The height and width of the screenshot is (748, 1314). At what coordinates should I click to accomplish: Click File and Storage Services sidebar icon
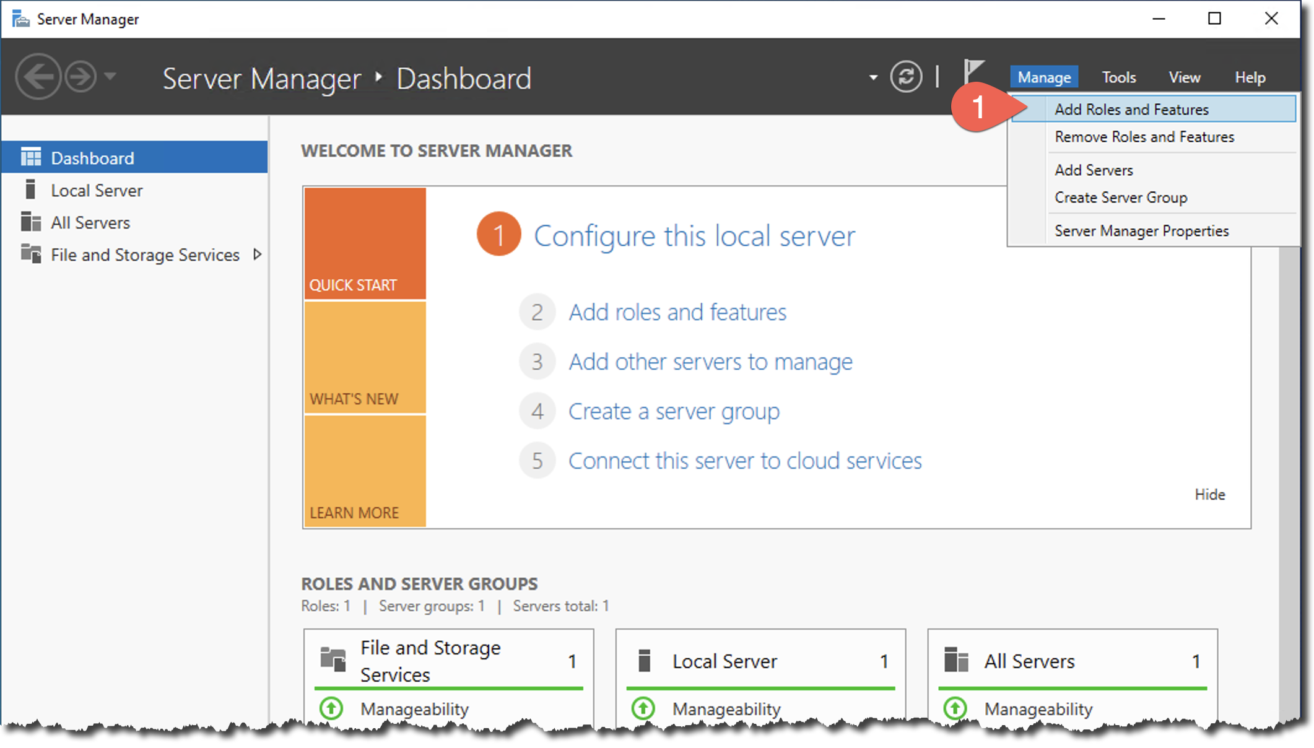[x=31, y=253]
